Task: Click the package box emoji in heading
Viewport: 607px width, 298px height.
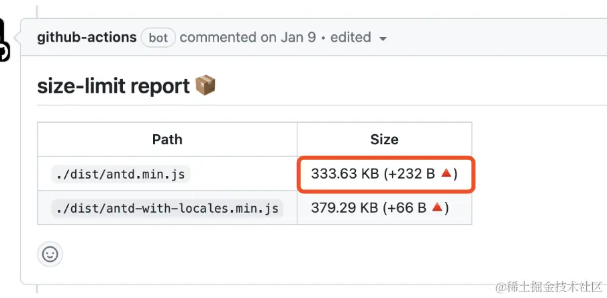Action: [205, 85]
